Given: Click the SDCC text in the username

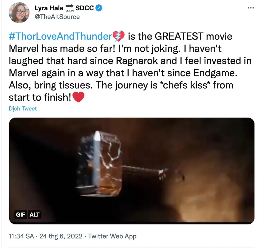Looking at the screenshot, I should pyautogui.click(x=85, y=8).
